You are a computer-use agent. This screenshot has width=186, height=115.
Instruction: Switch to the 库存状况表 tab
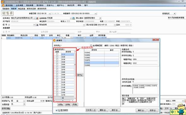coord(31,9)
